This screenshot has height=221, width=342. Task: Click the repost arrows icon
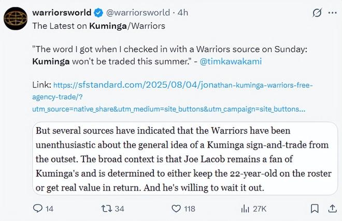[x=107, y=209]
